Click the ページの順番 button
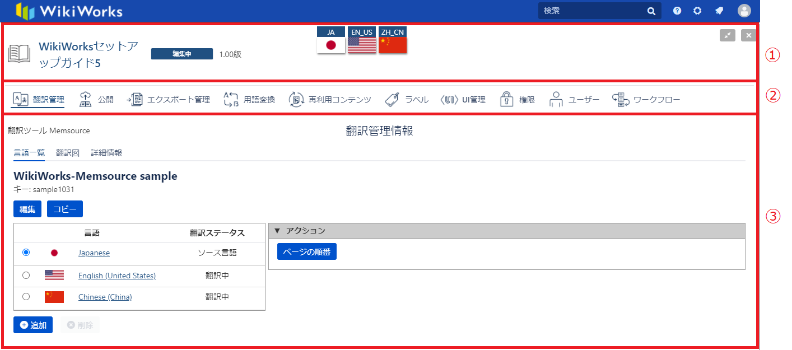 pyautogui.click(x=306, y=251)
